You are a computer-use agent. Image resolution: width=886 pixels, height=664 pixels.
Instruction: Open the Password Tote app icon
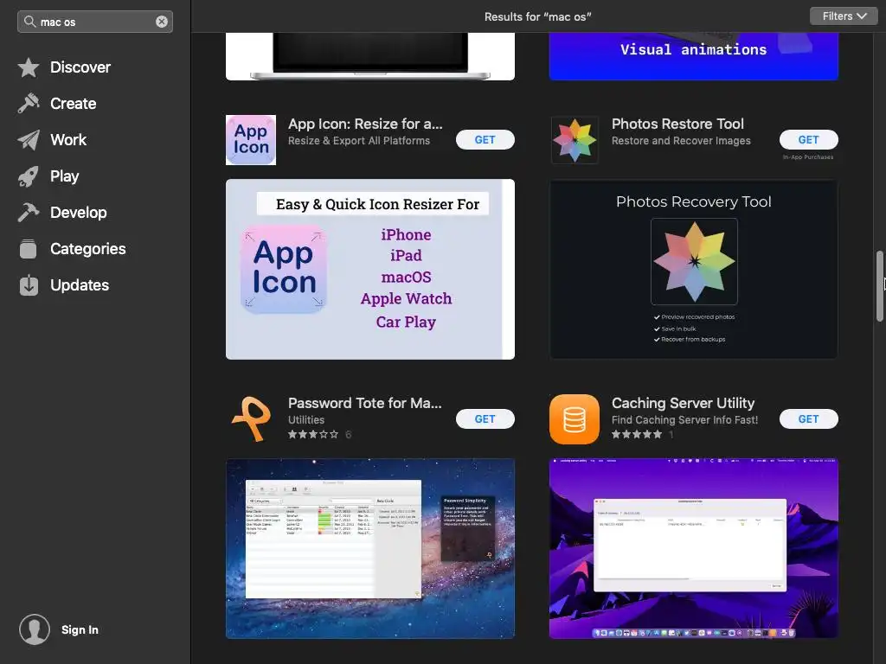(x=251, y=419)
